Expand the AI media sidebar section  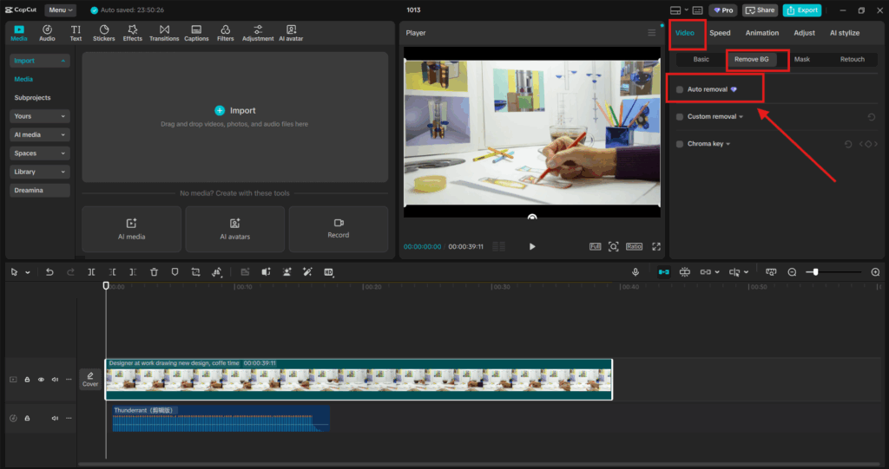(40, 134)
